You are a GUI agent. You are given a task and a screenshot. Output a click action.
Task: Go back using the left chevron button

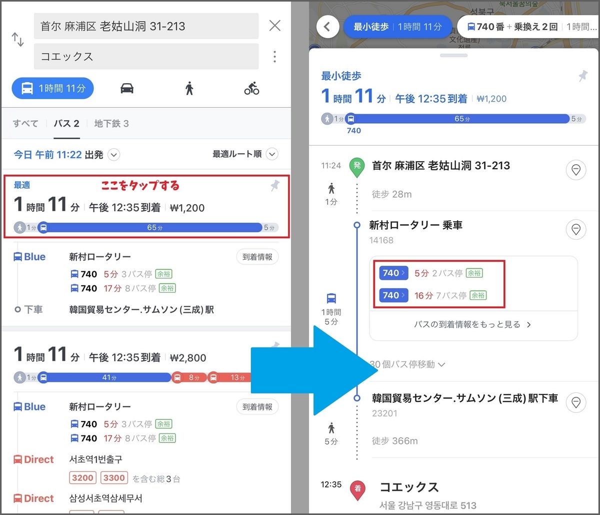(x=327, y=27)
